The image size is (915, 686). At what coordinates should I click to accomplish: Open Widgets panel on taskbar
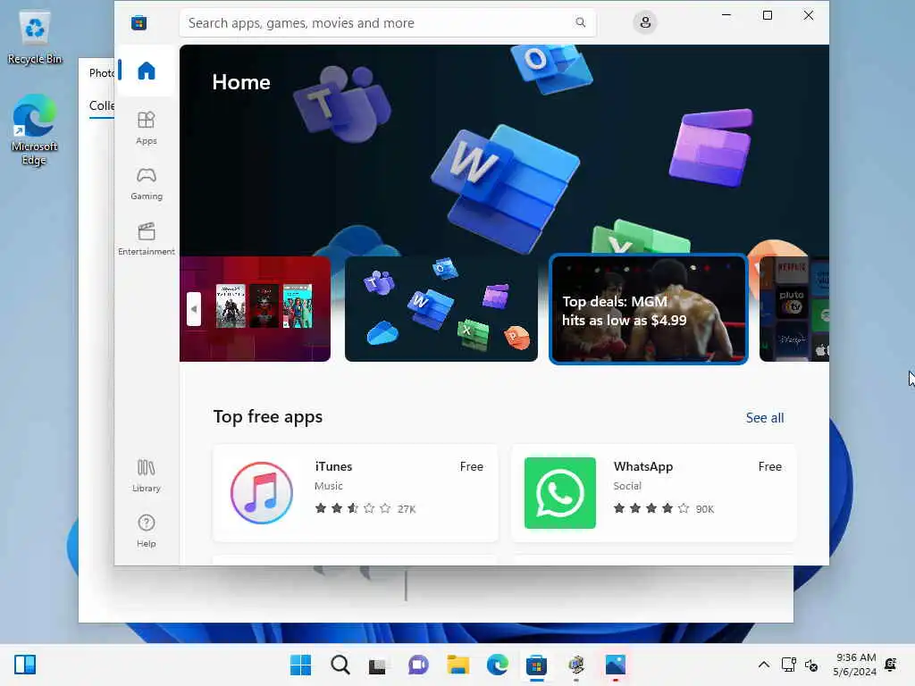click(25, 665)
